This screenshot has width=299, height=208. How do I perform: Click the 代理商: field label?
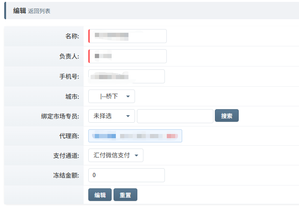(x=69, y=136)
